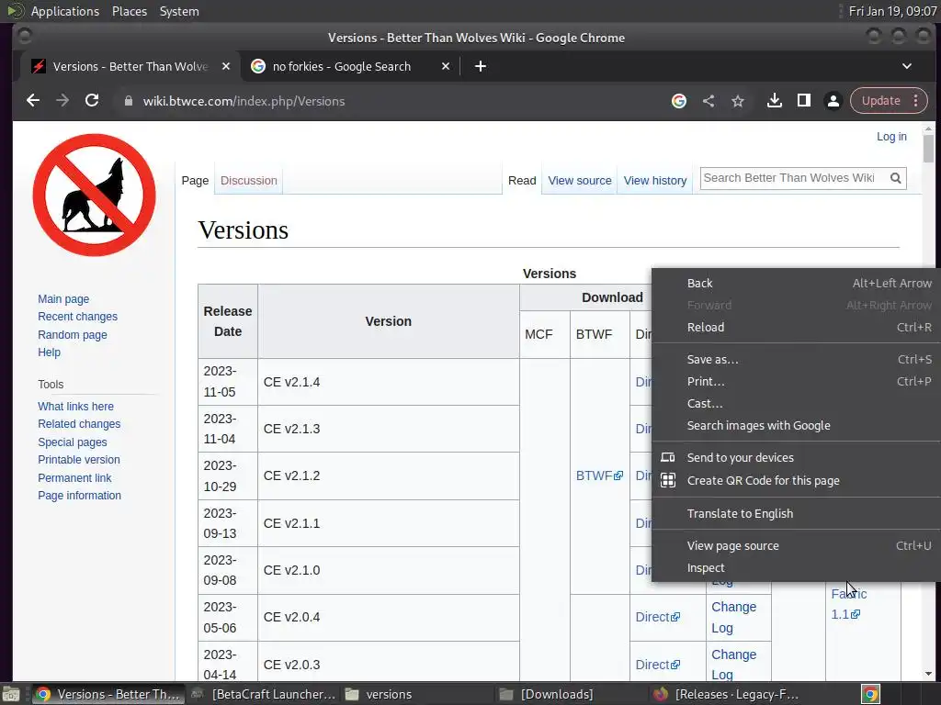This screenshot has width=941, height=705.
Task: Expand the tab search chevron
Action: pos(907,66)
